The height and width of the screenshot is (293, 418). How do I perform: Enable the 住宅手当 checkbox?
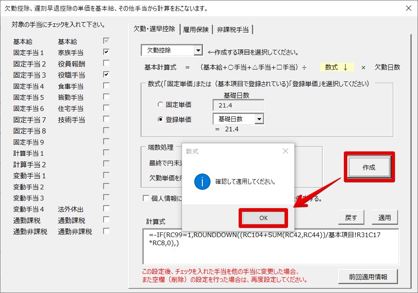click(106, 108)
